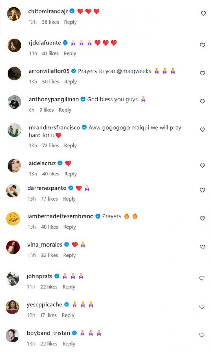Open vina_morales's profile picture
The image size is (211, 352).
coord(13,247)
